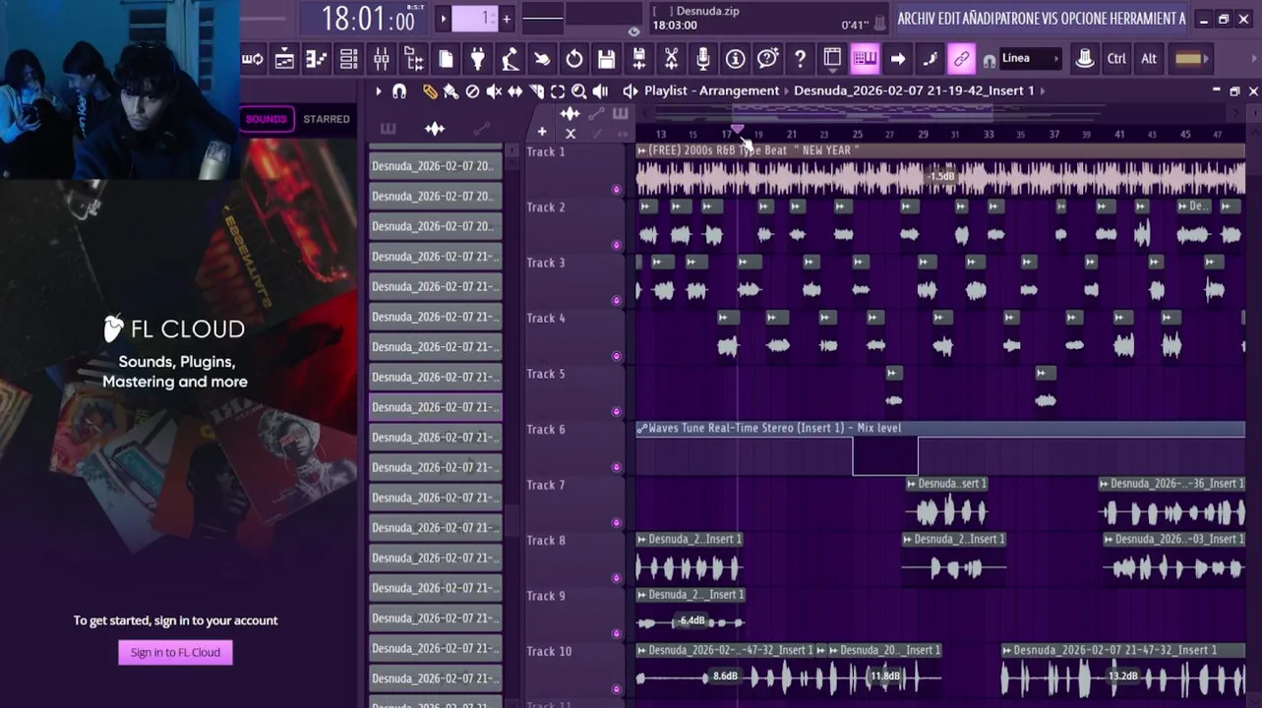Select the Draw pencil tool in Playlist

pyautogui.click(x=430, y=90)
